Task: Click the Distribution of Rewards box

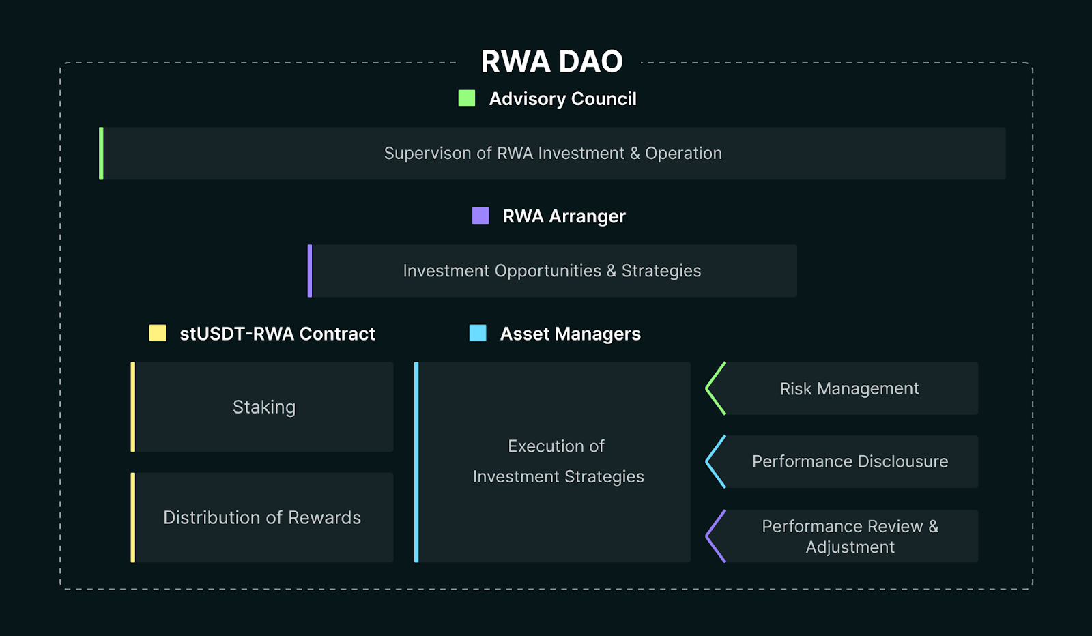Action: [x=262, y=517]
